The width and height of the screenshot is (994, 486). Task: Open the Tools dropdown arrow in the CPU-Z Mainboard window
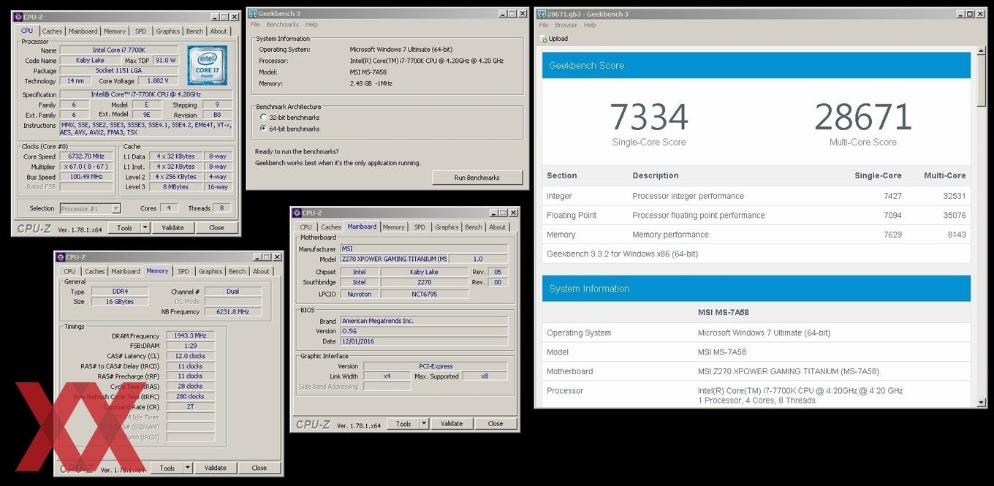click(423, 423)
